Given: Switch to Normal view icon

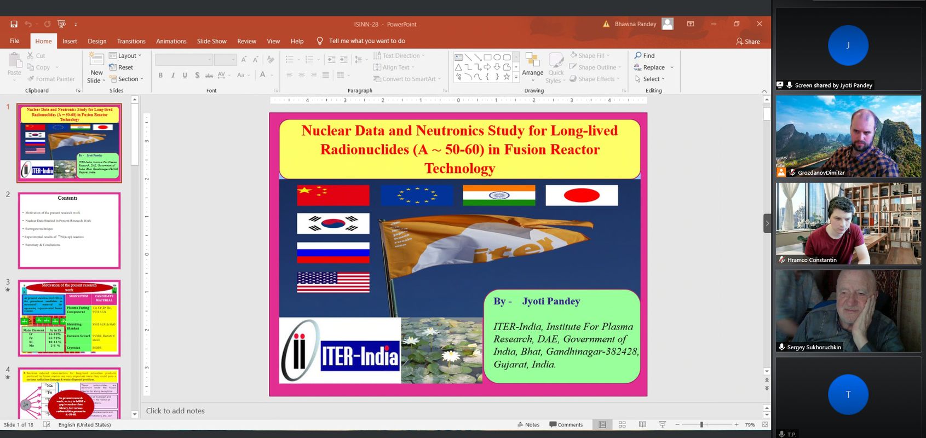Looking at the screenshot, I should (x=602, y=424).
